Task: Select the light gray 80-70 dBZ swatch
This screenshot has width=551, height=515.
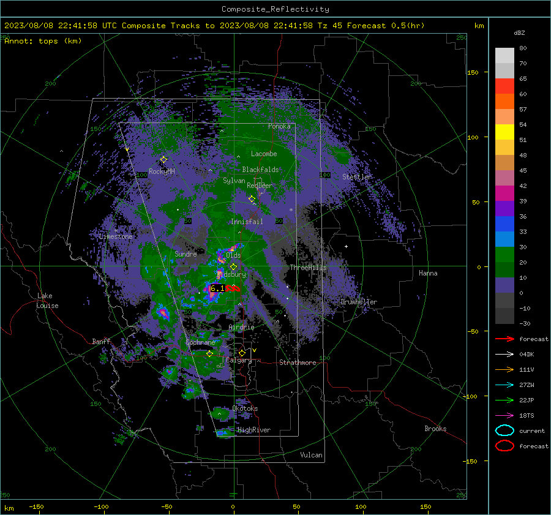Action: (x=504, y=56)
